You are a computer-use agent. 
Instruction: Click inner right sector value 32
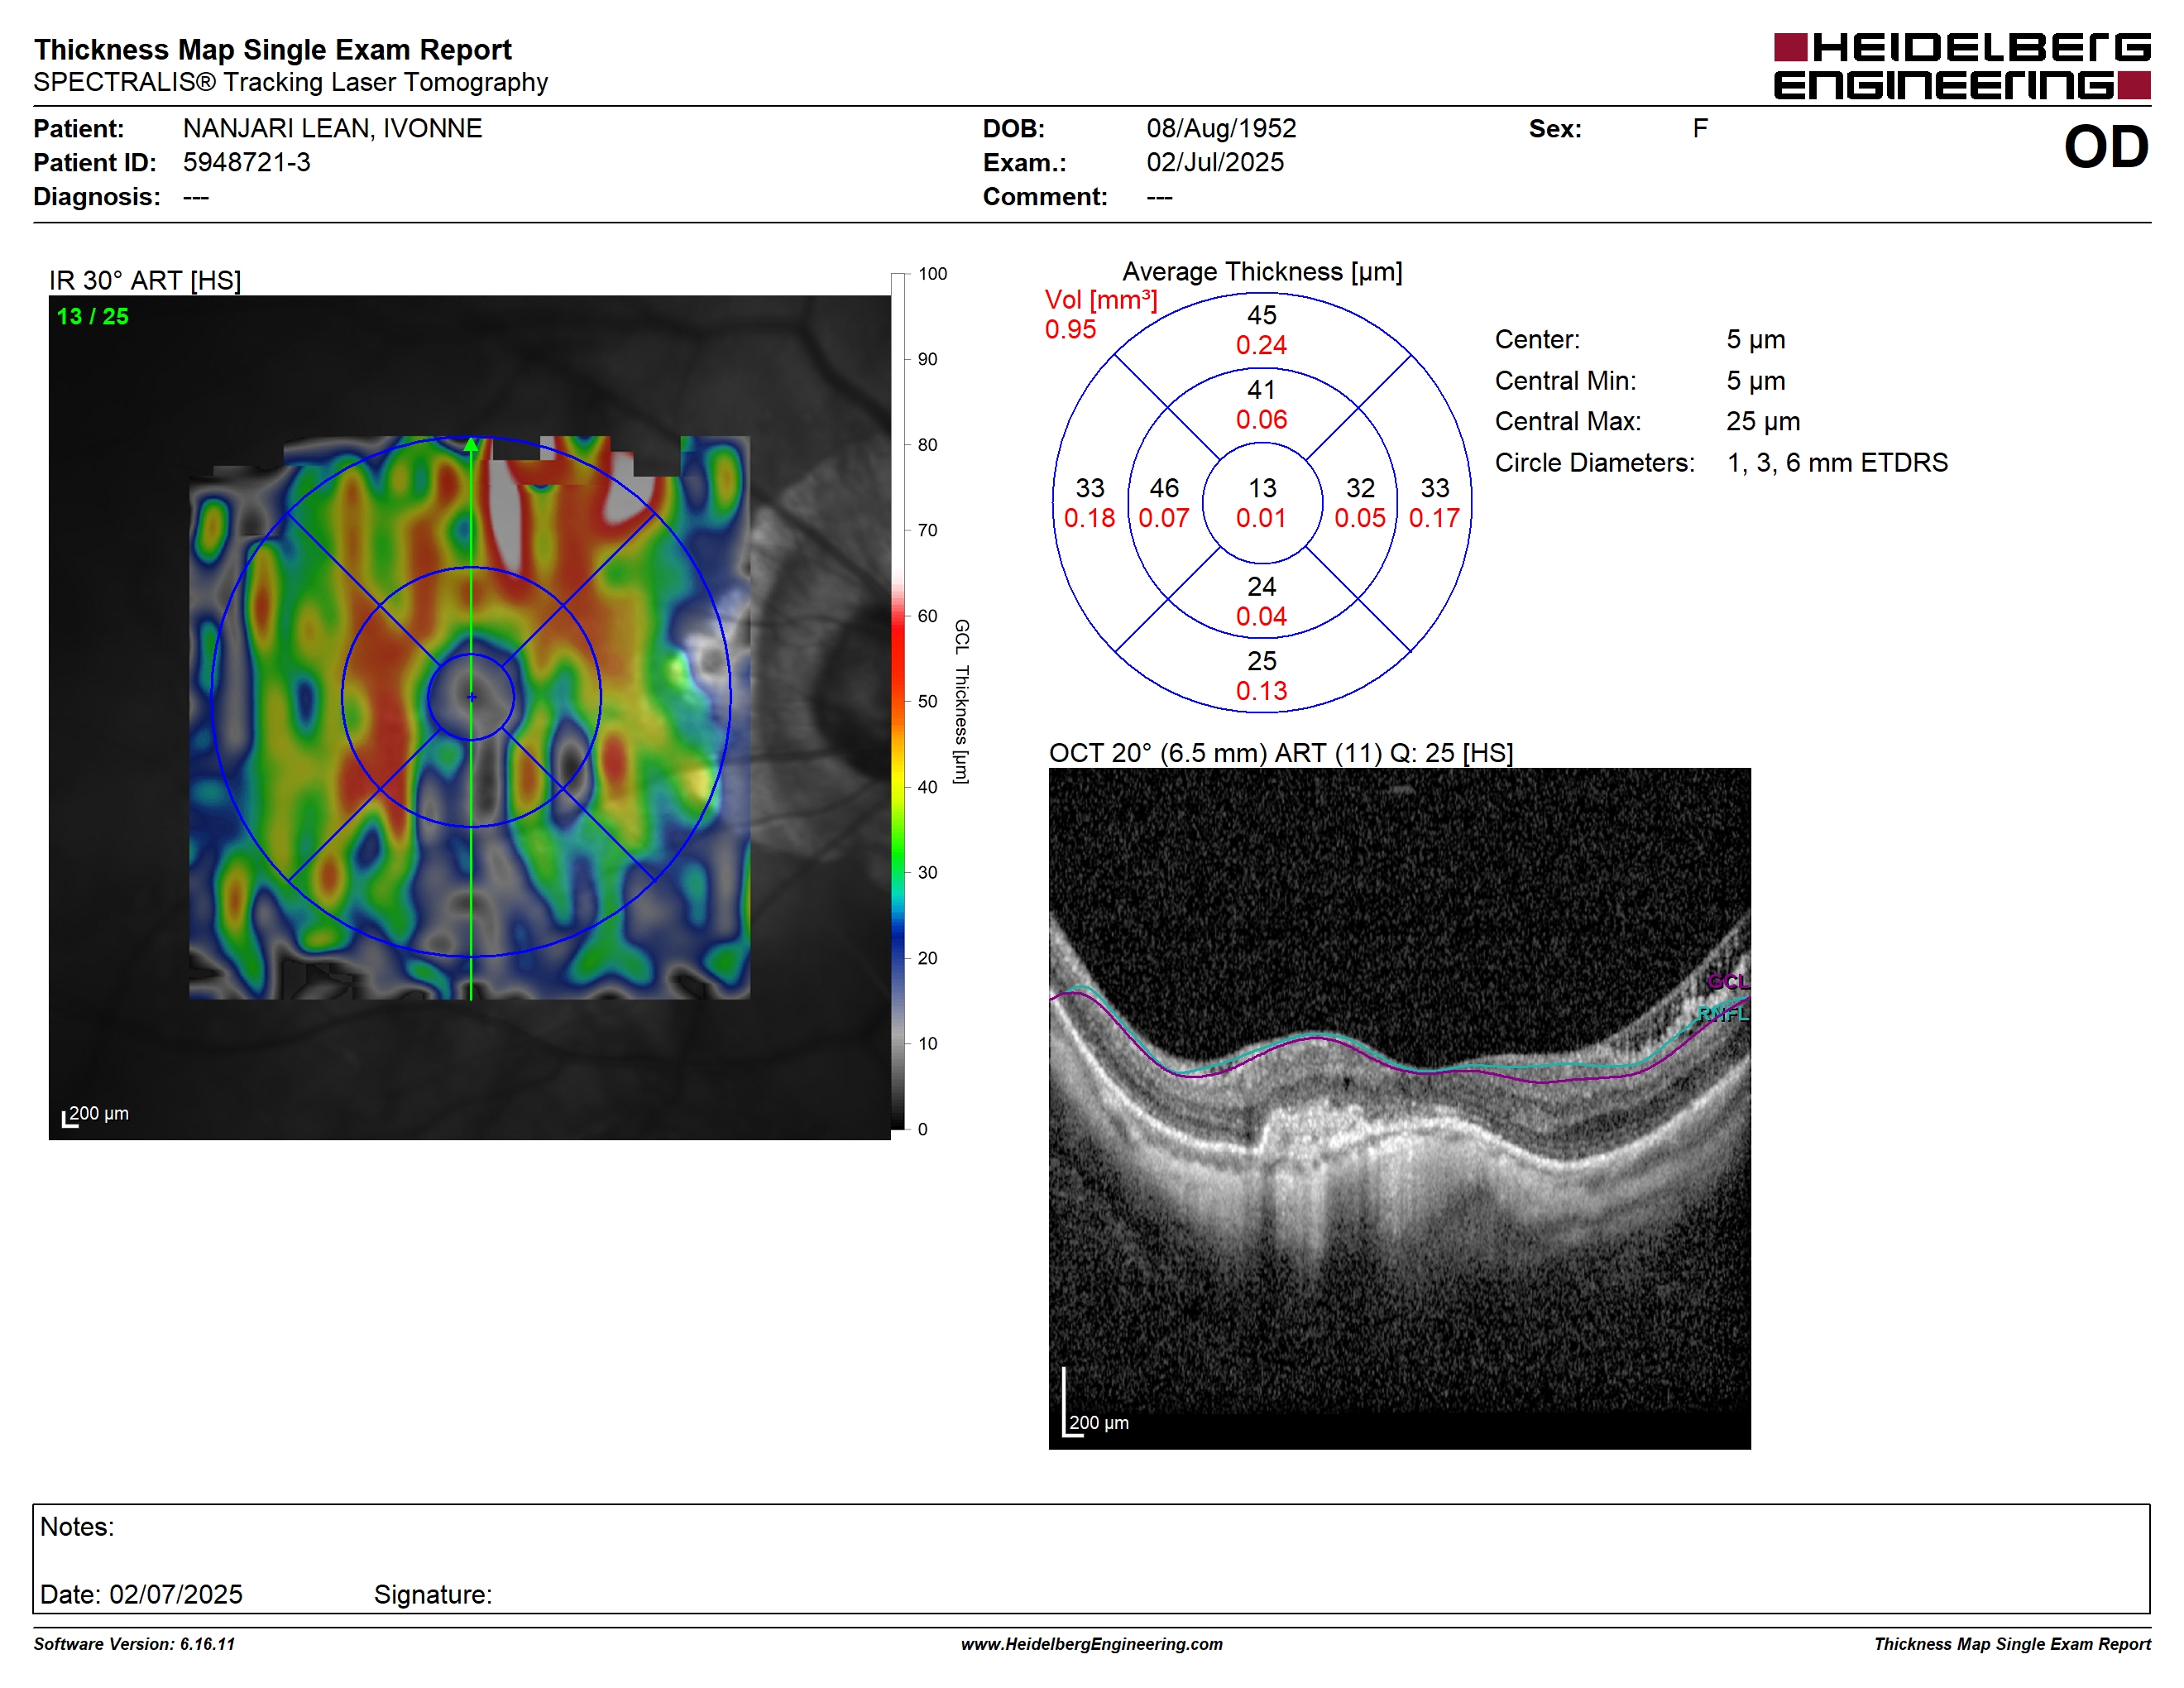[1360, 488]
